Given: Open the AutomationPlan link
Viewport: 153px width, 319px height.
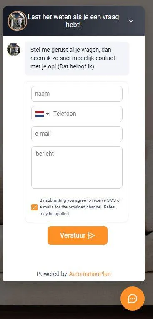Looking at the screenshot, I should (x=90, y=274).
